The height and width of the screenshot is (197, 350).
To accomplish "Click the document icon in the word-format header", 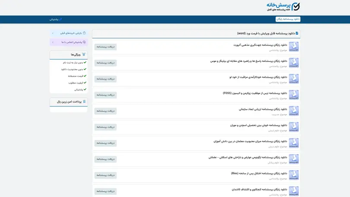I will [297, 33].
